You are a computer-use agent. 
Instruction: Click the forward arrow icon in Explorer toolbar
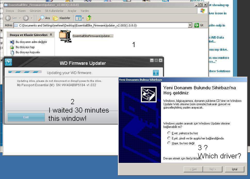[x=26, y=18]
